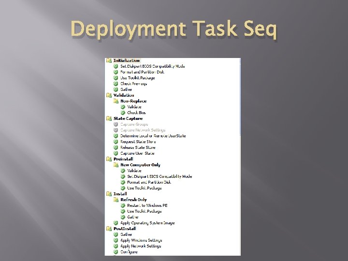348x261 pixels.
Task: Select the Request State Store step
Action: click(138, 142)
